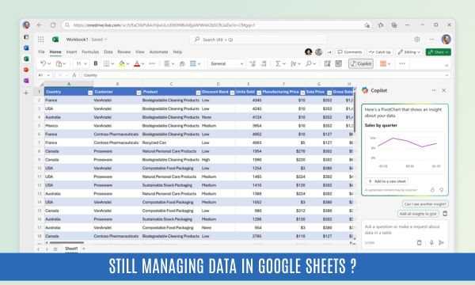Screen dimensions: 475x285
Task: Click the Paste clipboard icon
Action: 59,63
